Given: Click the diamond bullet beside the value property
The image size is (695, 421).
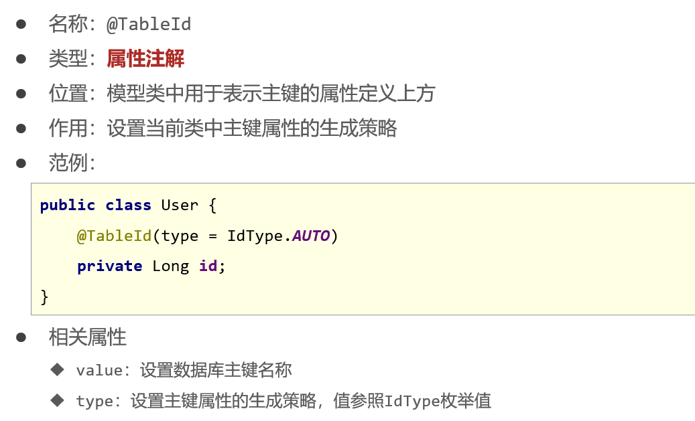Looking at the screenshot, I should click(x=57, y=369).
